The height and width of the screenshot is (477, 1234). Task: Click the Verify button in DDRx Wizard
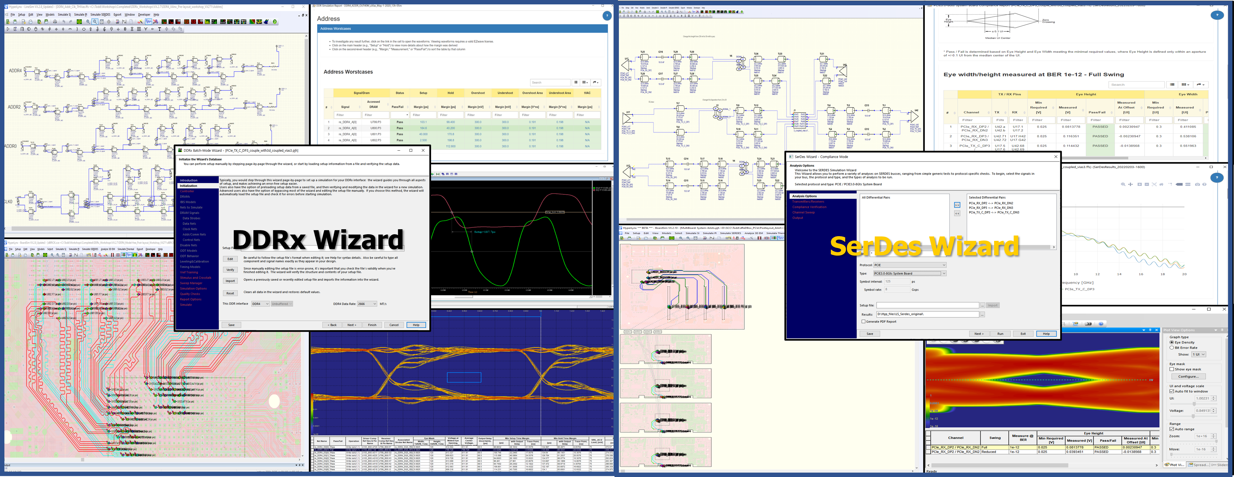(x=230, y=270)
